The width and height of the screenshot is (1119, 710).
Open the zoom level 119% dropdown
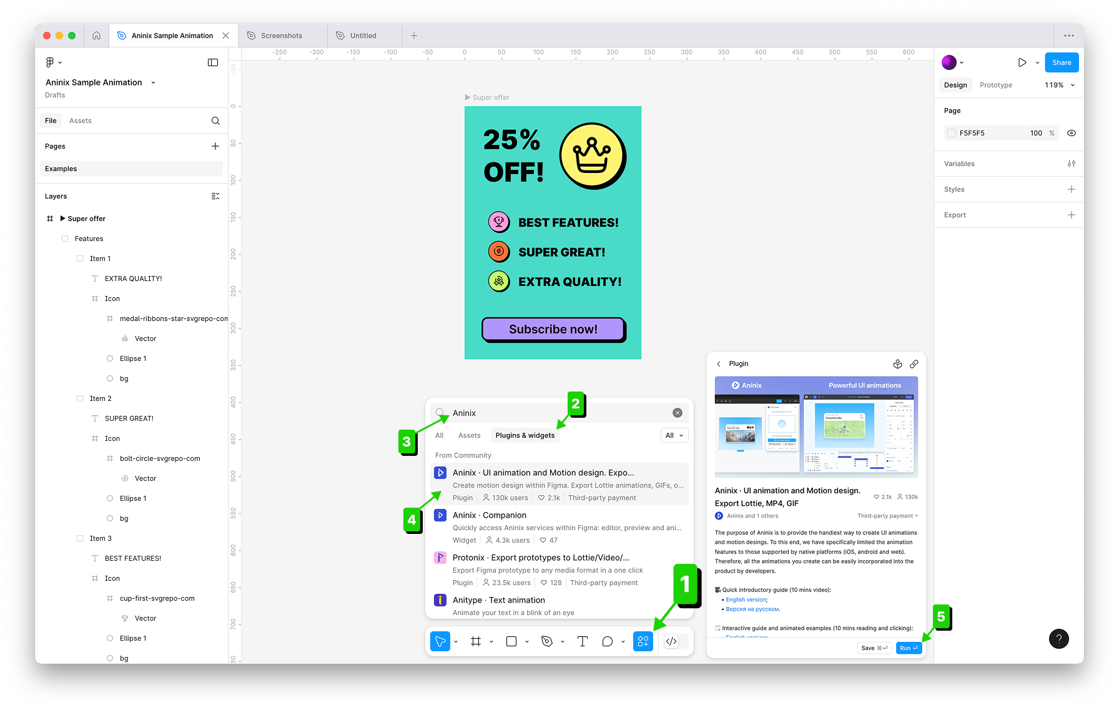tap(1060, 85)
